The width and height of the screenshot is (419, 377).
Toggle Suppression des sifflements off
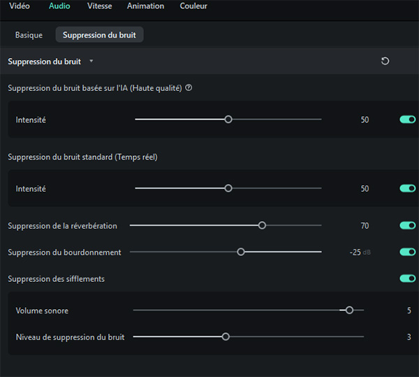[x=407, y=278]
